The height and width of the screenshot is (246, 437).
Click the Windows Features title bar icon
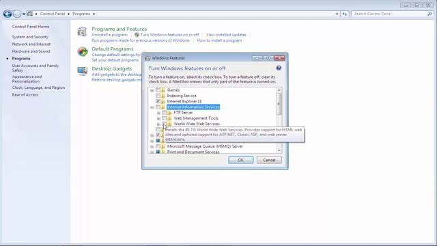click(x=147, y=58)
